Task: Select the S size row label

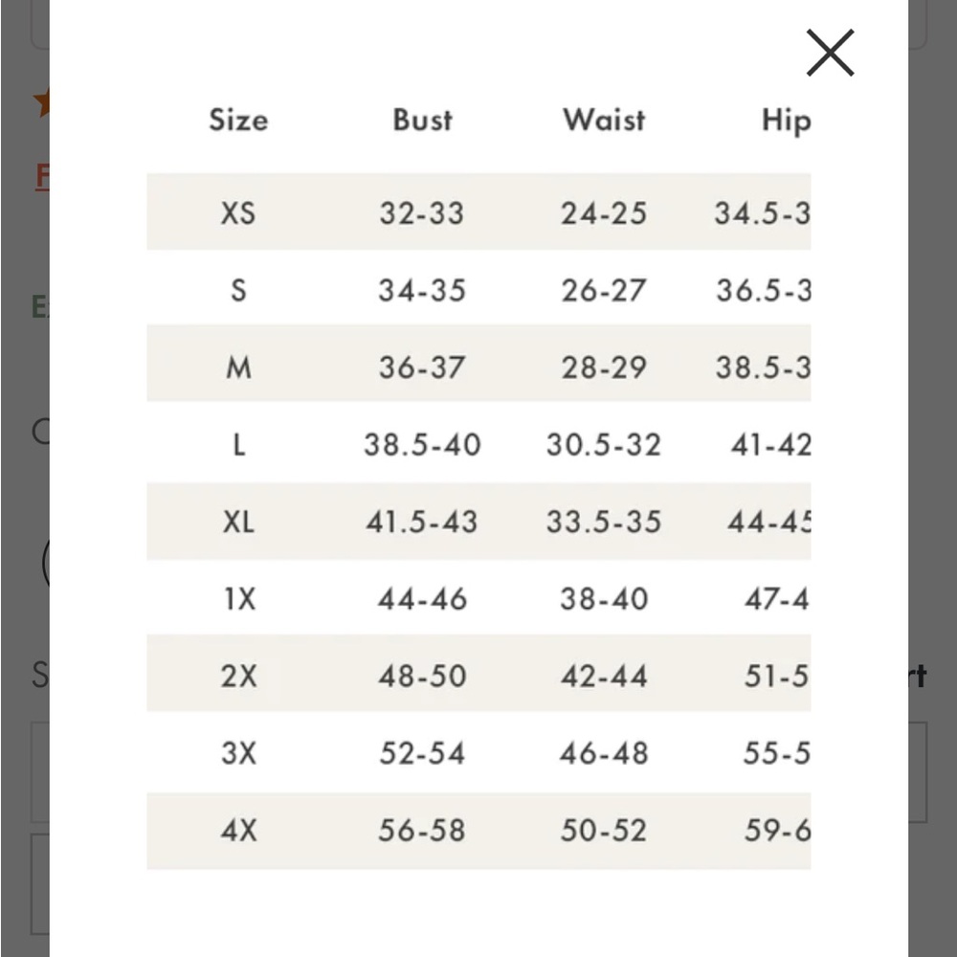Action: 238,291
